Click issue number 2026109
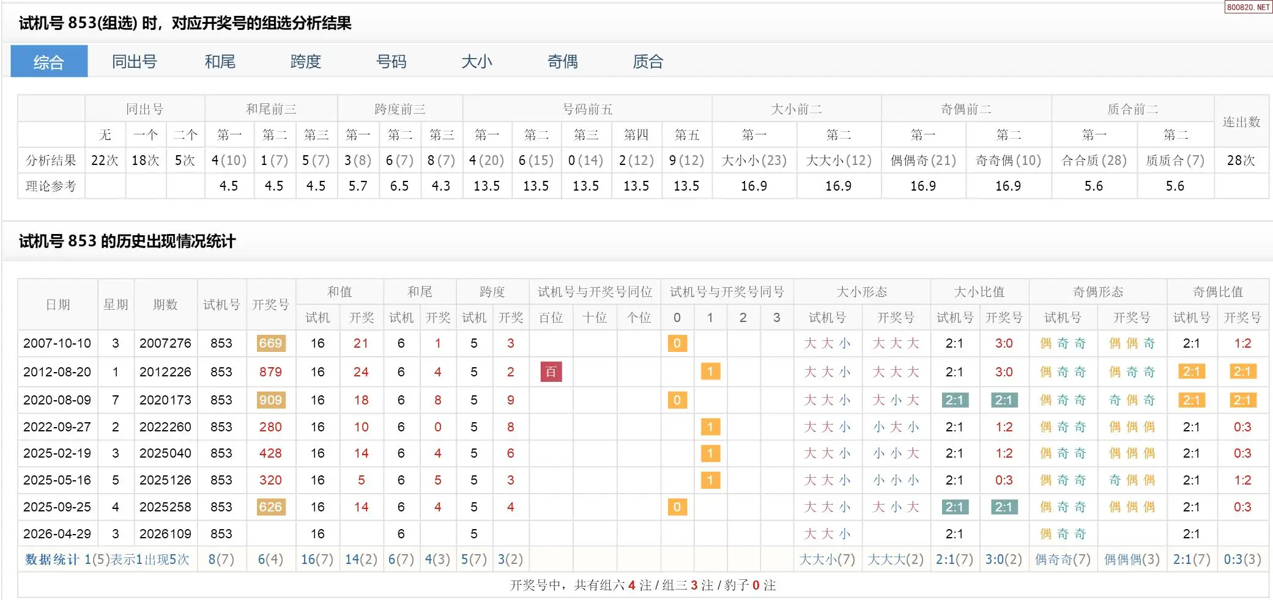1273x600 pixels. click(x=165, y=534)
